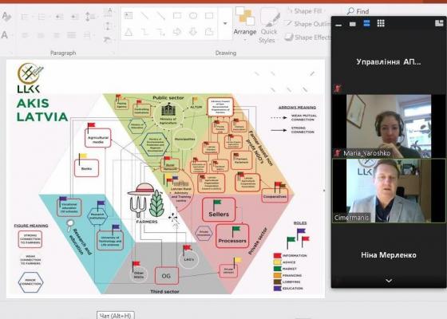This screenshot has width=447, height=319.
Task: Align paragraph text right
Action: point(57,35)
